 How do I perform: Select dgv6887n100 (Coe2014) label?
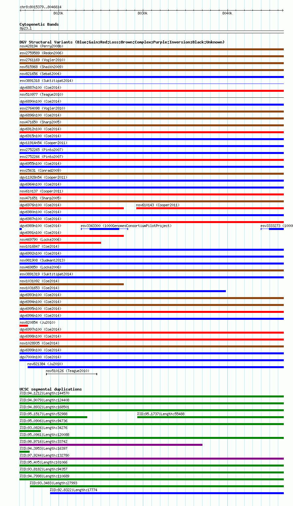(x=40, y=88)
